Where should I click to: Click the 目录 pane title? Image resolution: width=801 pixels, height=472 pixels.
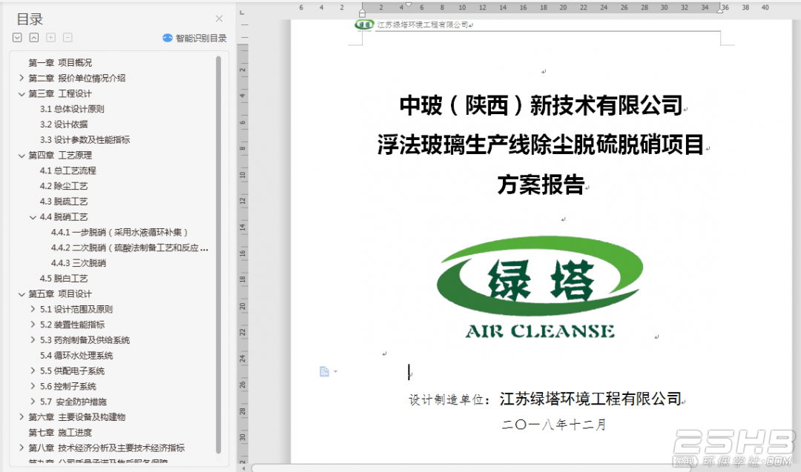30,19
